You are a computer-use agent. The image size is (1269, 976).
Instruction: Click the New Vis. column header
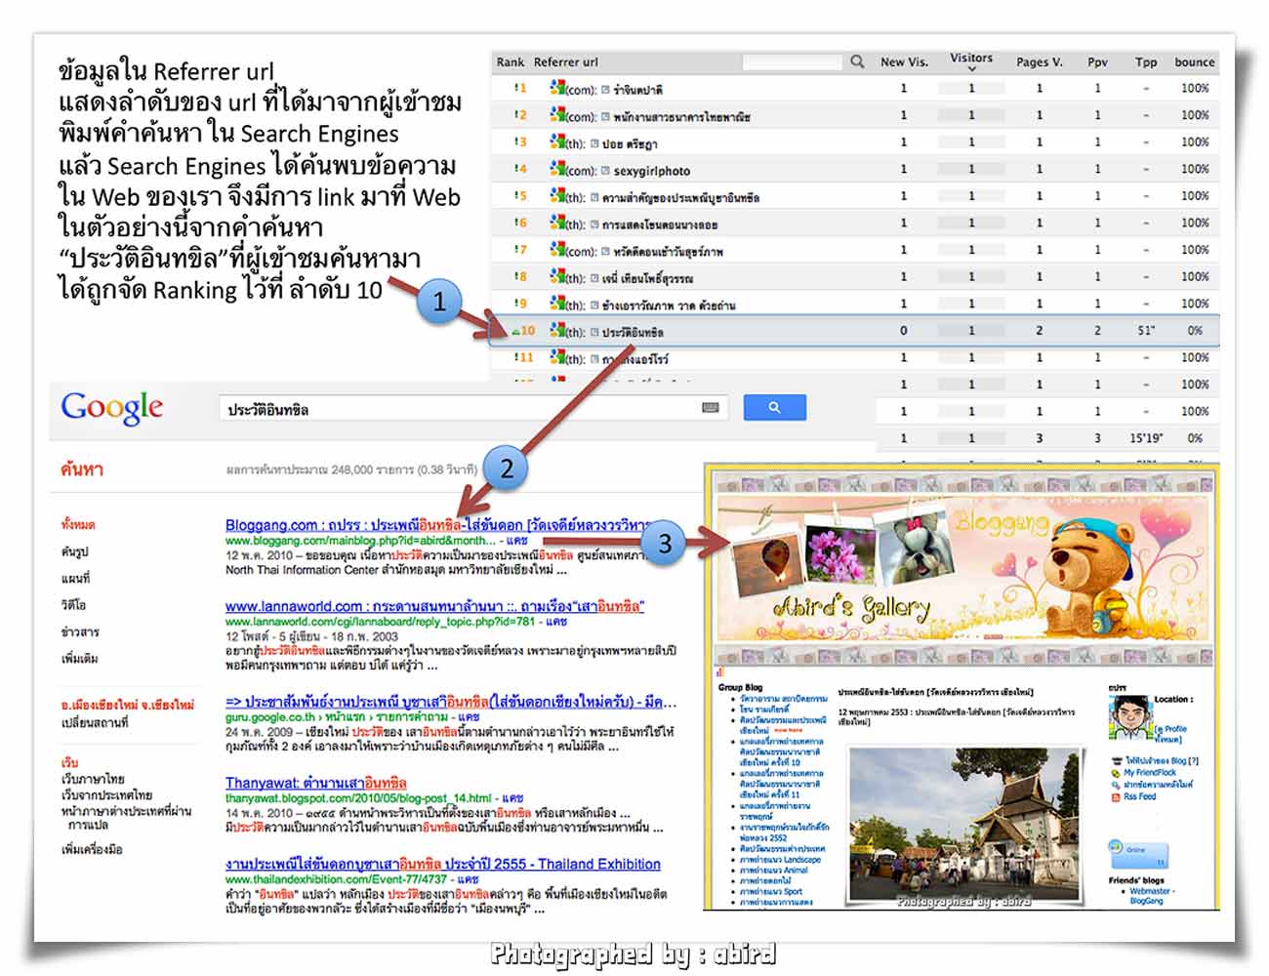point(904,61)
